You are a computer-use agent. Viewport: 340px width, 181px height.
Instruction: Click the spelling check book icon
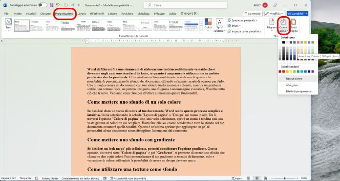click(x=37, y=178)
